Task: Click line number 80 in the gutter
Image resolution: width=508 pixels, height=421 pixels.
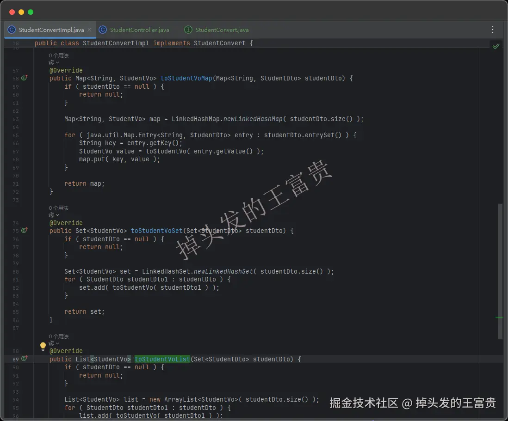Action: (x=16, y=271)
